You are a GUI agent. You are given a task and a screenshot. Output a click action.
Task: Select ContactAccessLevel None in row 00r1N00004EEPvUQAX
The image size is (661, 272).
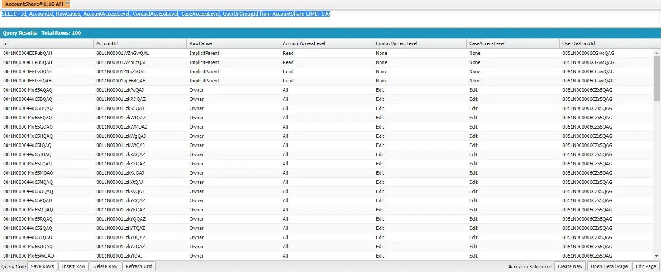pyautogui.click(x=420, y=72)
